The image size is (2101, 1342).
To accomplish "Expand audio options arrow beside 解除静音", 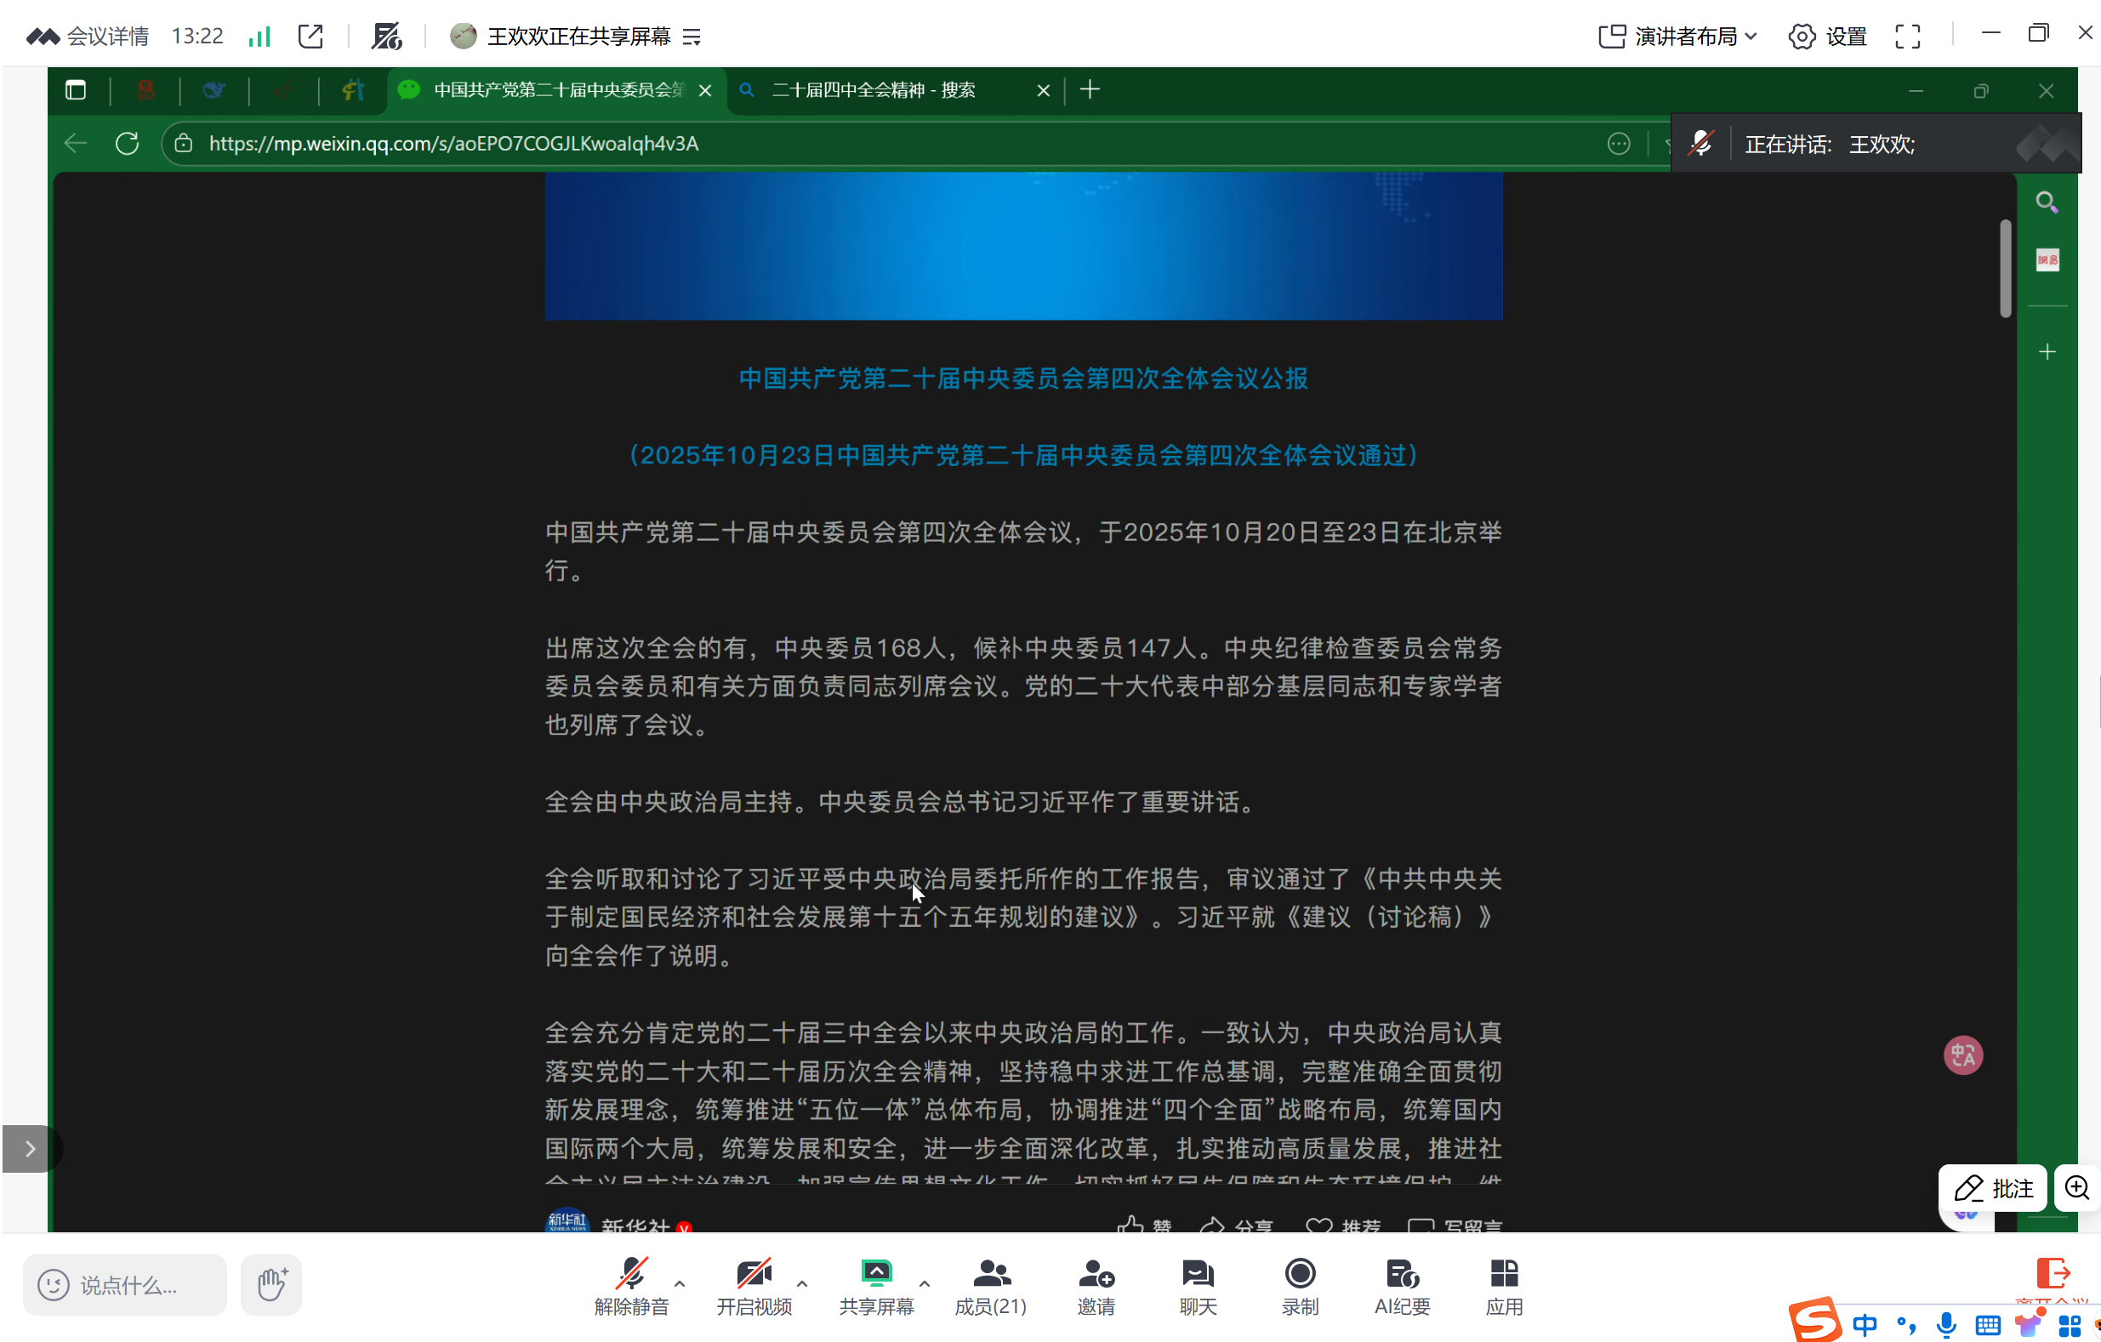I will 680,1283.
